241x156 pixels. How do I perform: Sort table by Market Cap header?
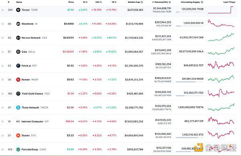click(x=134, y=2)
